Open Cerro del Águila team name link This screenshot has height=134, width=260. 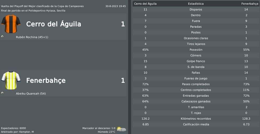pyautogui.click(x=54, y=24)
